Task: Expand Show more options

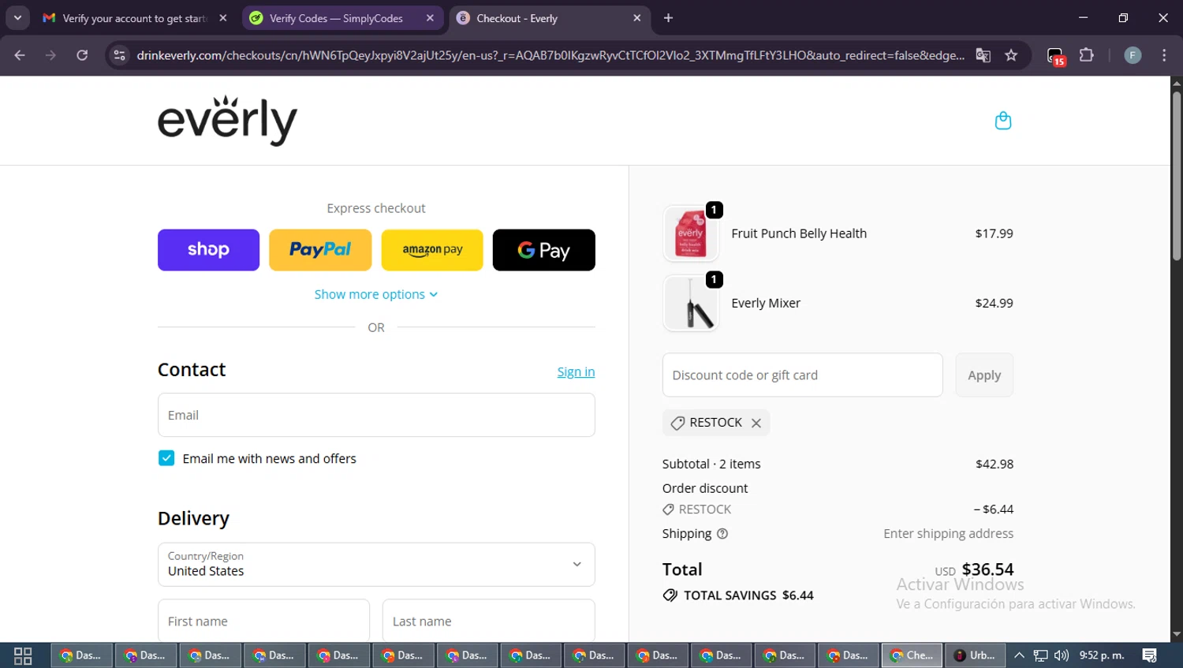Action: (x=376, y=294)
